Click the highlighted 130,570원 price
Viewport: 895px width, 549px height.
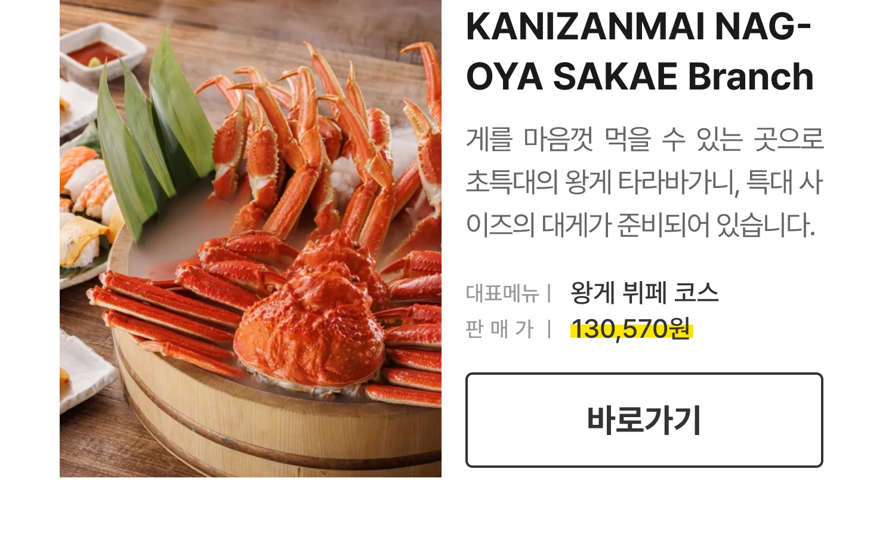(631, 329)
